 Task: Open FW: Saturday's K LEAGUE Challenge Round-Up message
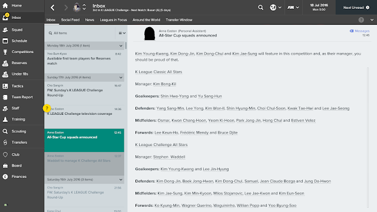coord(84,195)
